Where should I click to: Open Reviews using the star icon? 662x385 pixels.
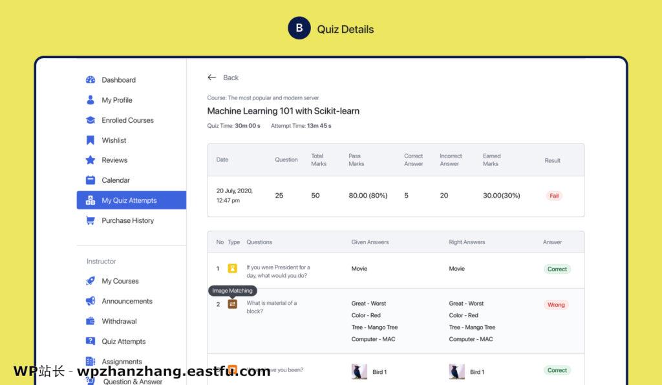(x=90, y=160)
